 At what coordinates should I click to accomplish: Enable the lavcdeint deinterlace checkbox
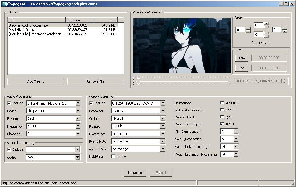(x=222, y=103)
